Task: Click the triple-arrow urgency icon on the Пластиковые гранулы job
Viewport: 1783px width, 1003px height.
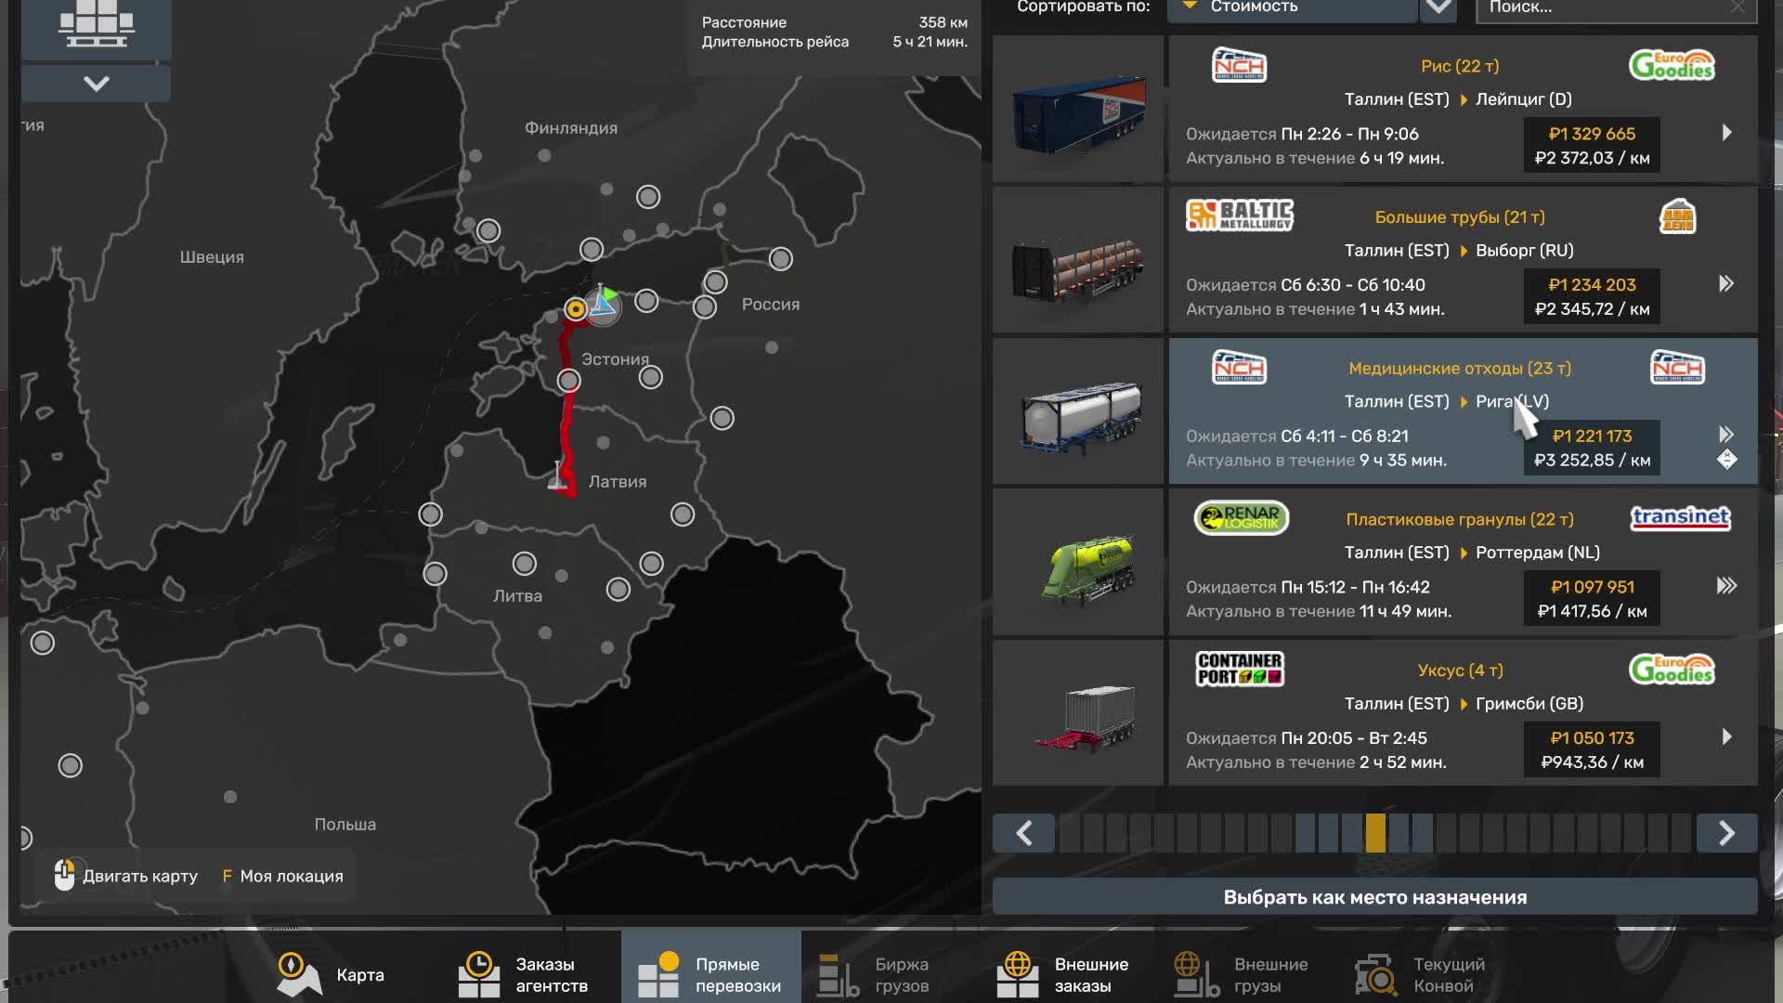Action: point(1726,586)
